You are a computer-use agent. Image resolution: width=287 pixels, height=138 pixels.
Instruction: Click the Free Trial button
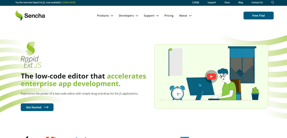pyautogui.click(x=258, y=15)
